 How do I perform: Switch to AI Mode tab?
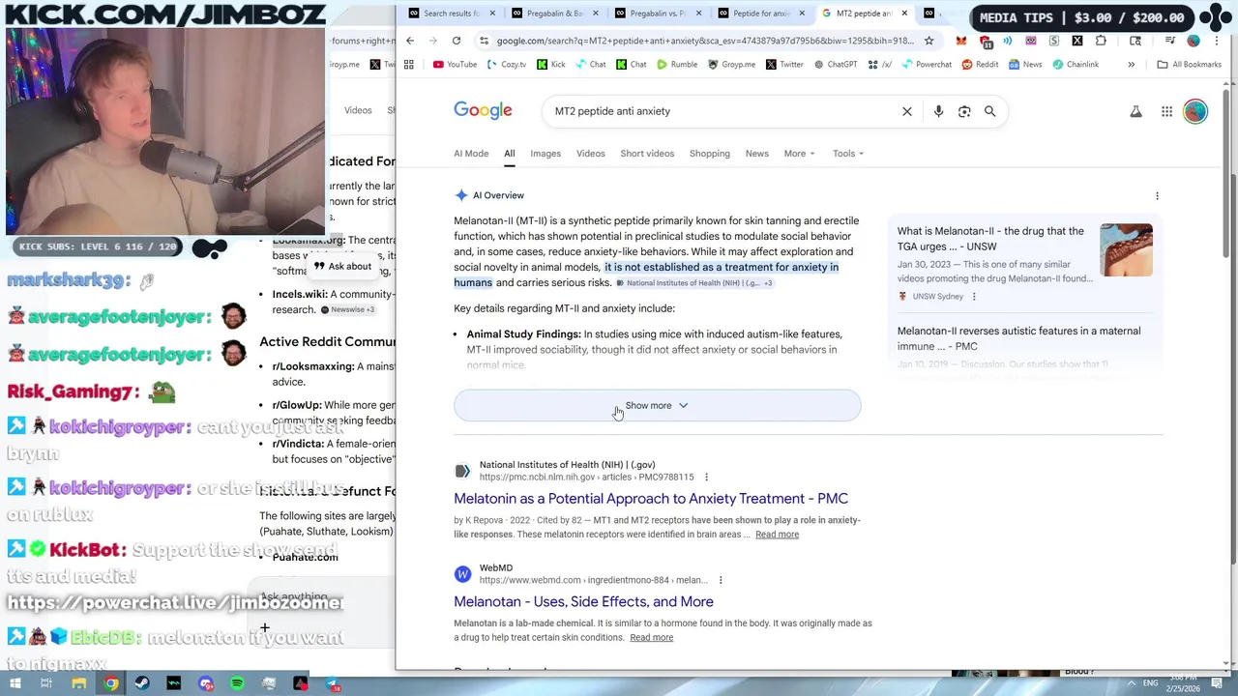point(471,154)
